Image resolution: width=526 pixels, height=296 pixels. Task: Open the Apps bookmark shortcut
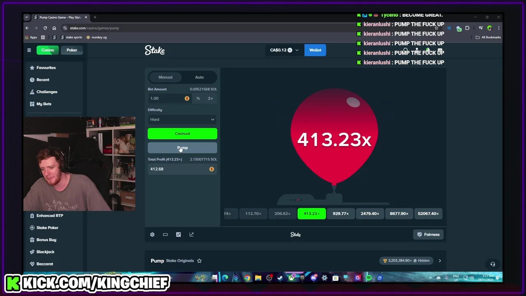[31, 37]
